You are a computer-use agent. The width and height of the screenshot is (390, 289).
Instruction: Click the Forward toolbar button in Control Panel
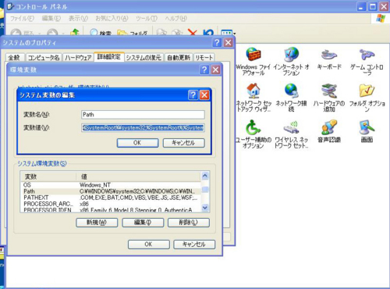coord(53,33)
